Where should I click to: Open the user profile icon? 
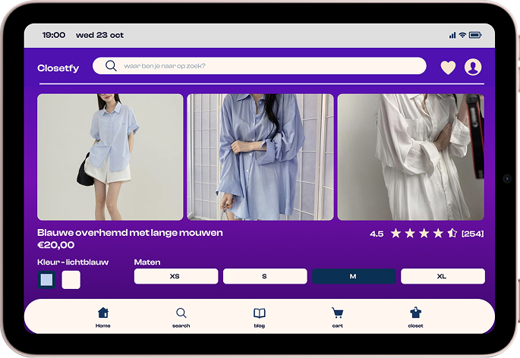tap(473, 68)
